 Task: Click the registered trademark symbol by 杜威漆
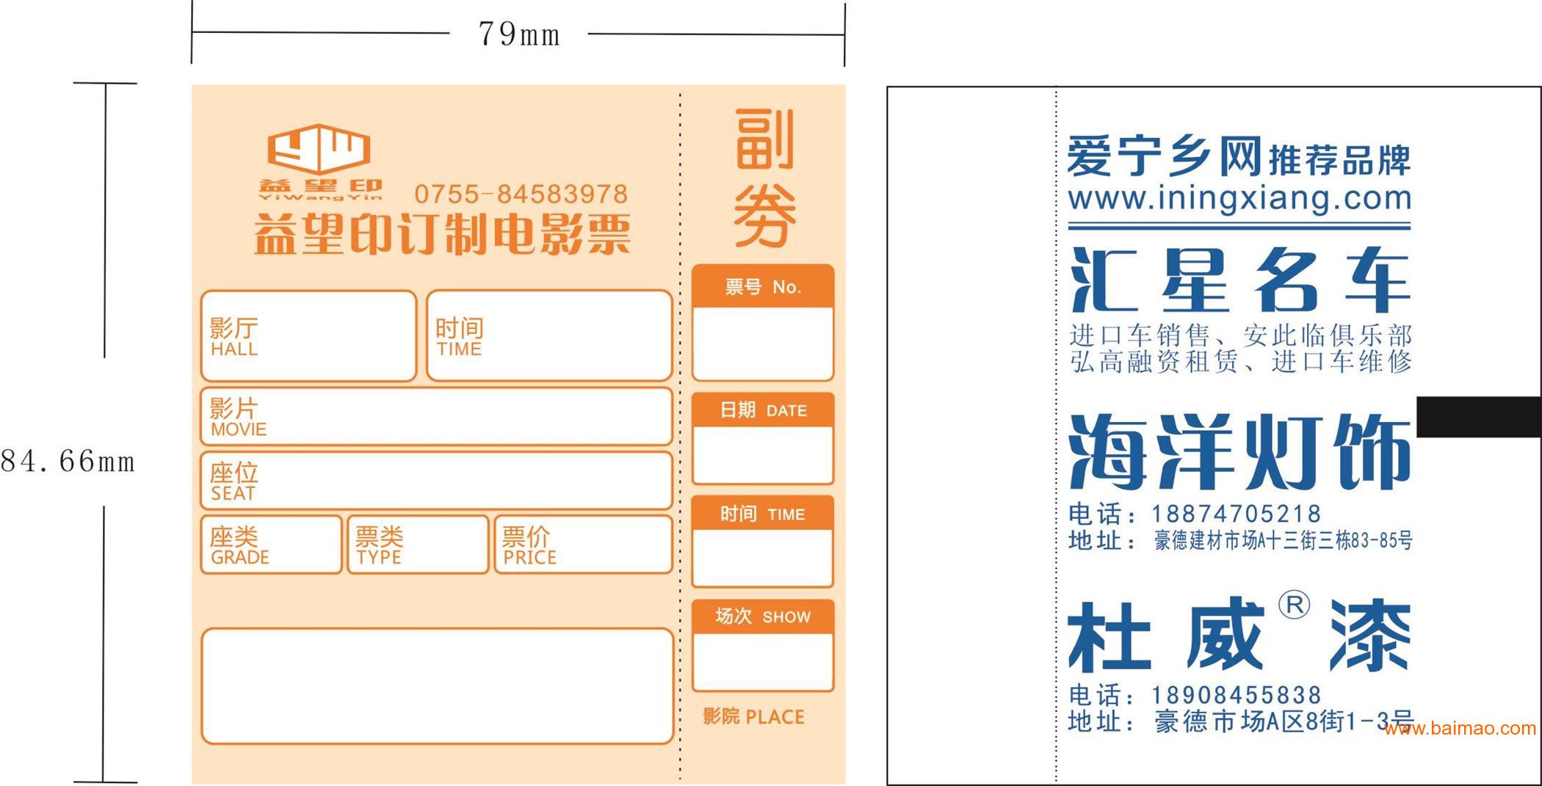[1294, 605]
